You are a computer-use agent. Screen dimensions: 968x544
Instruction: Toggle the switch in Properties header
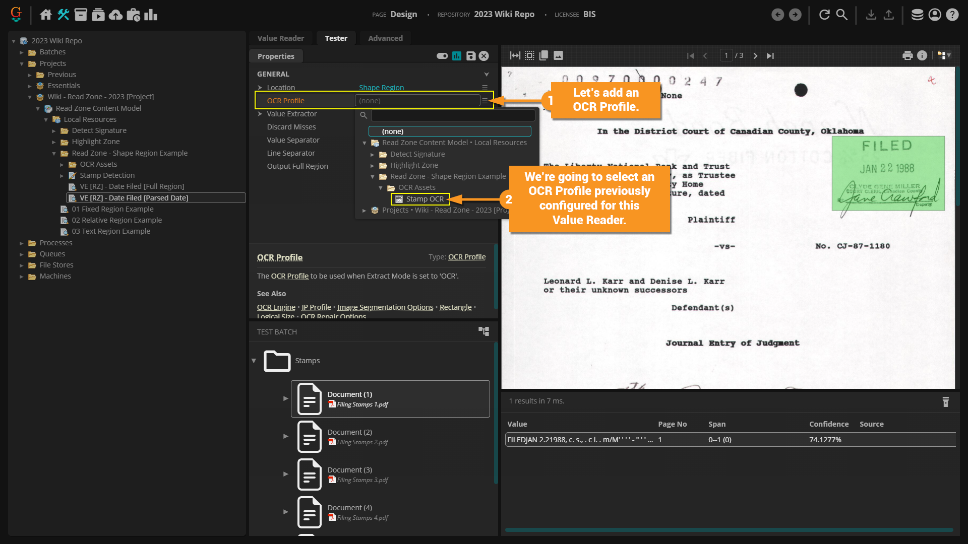[442, 56]
